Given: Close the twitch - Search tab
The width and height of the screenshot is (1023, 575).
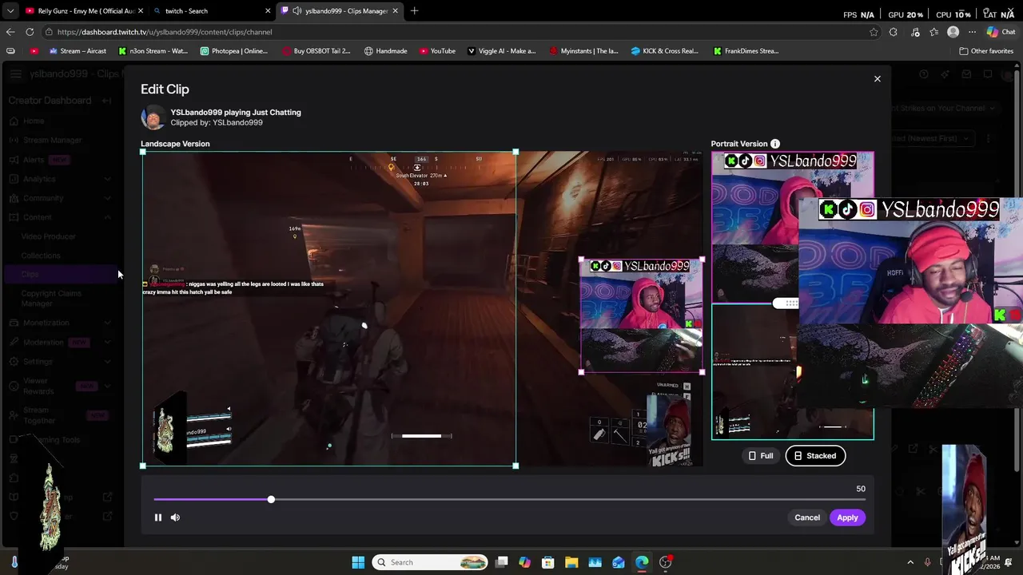Looking at the screenshot, I should click(268, 11).
